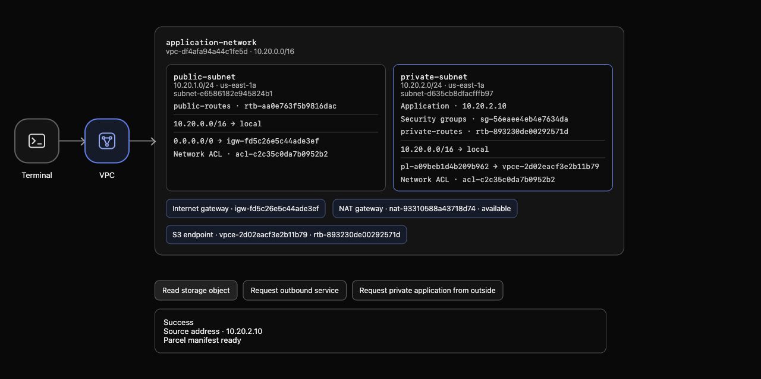Run the Request outbound service action
The image size is (761, 379).
[295, 291]
